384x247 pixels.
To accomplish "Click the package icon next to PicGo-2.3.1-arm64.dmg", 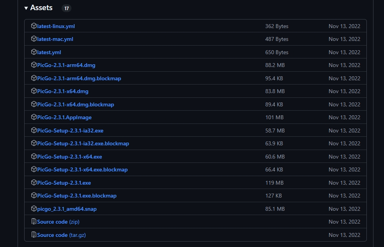I will pyautogui.click(x=34, y=65).
